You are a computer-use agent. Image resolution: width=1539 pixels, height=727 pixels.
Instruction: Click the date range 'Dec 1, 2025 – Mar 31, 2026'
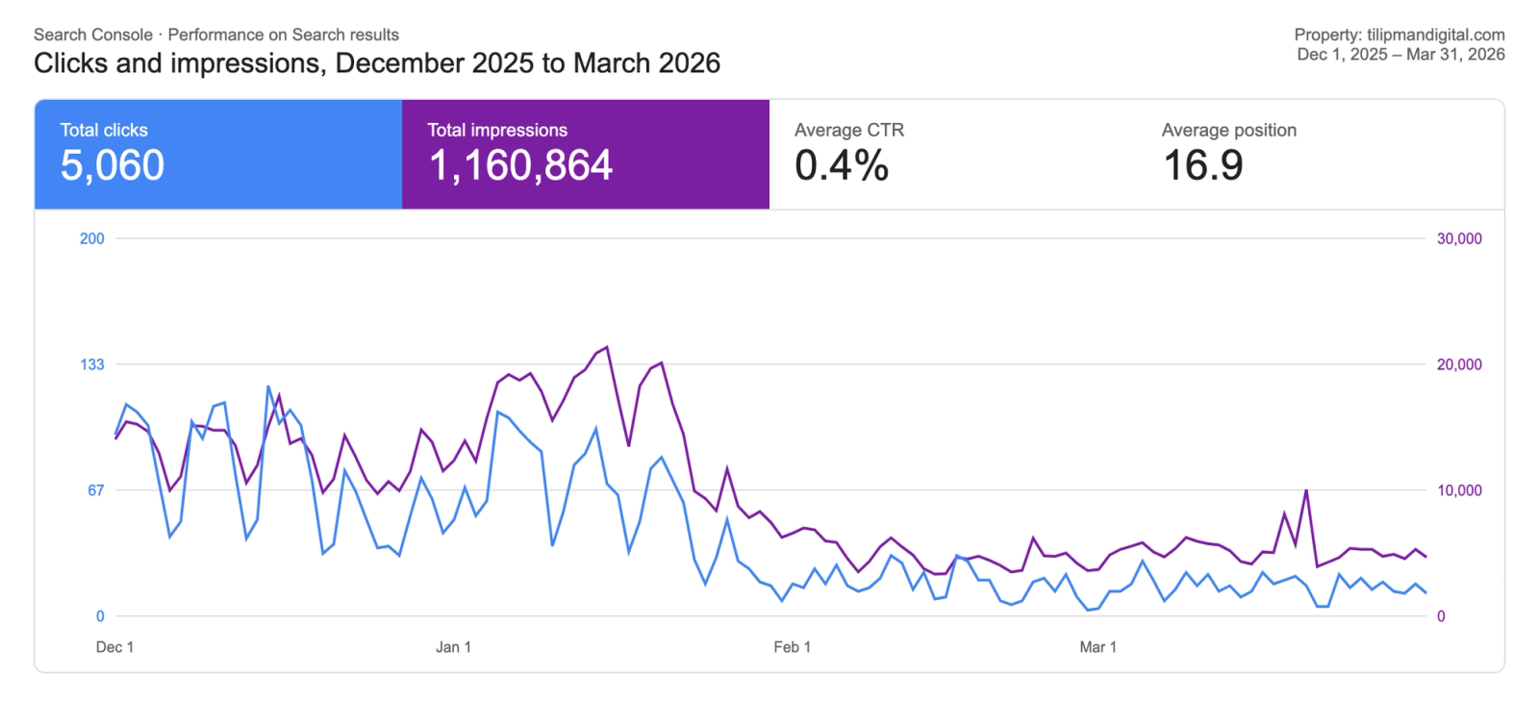tap(1400, 55)
